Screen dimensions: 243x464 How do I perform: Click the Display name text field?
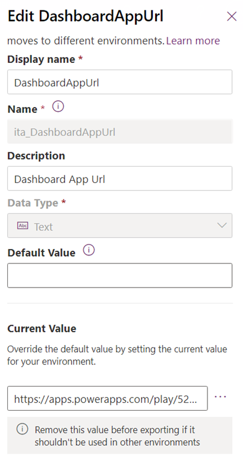point(119,82)
